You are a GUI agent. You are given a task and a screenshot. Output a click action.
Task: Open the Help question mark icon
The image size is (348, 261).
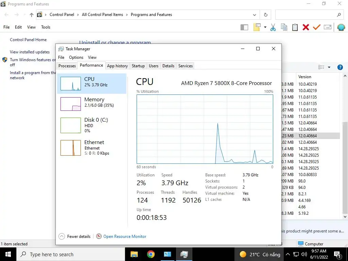[x=340, y=67]
